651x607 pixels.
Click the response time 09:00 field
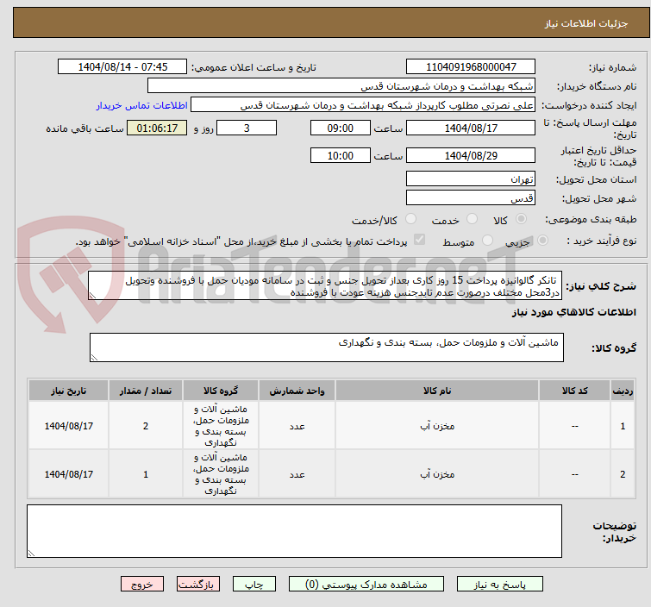pyautogui.click(x=341, y=128)
